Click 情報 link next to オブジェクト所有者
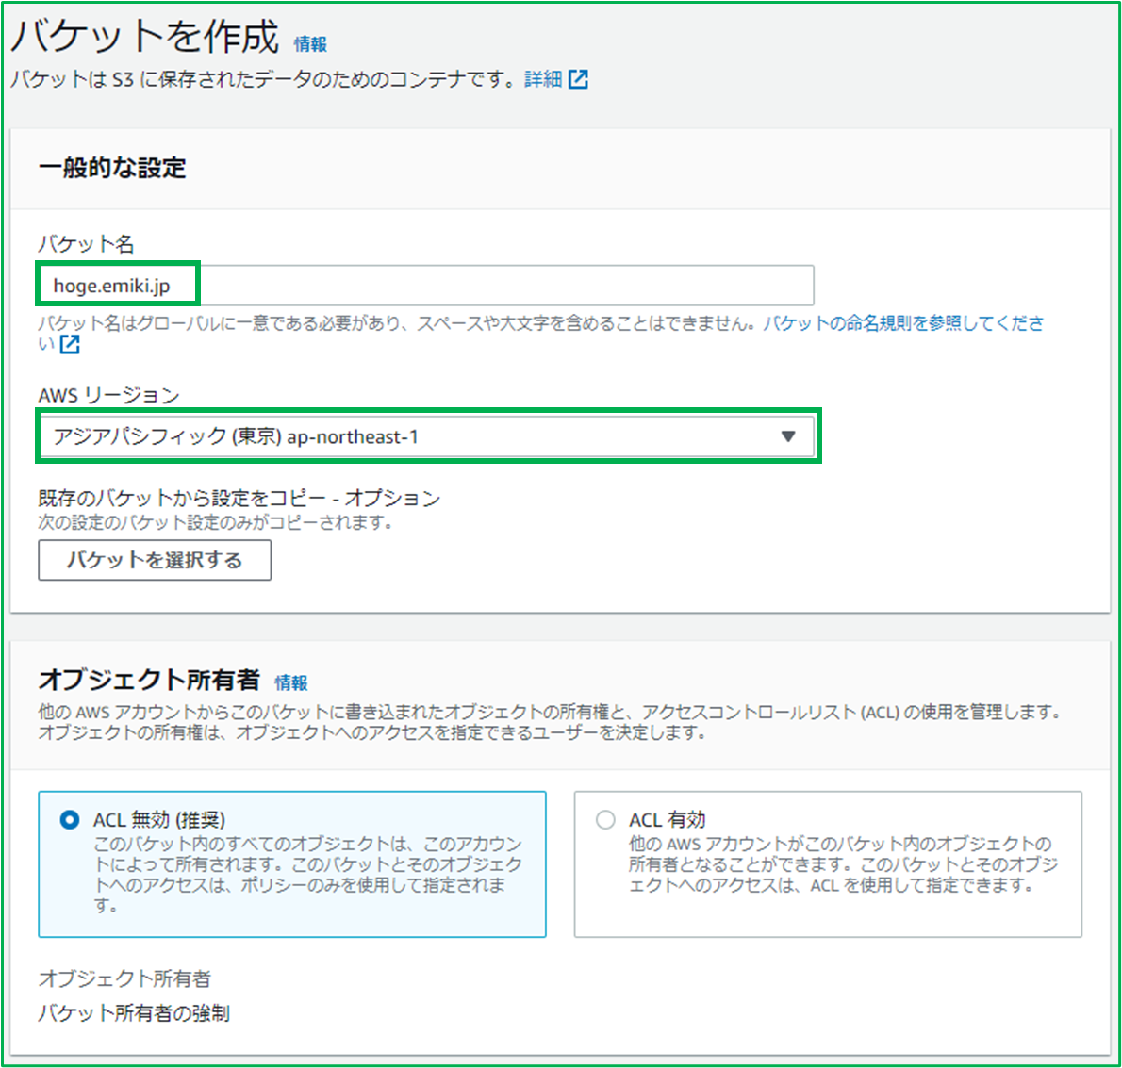Image resolution: width=1122 pixels, height=1068 pixels. coord(290,683)
